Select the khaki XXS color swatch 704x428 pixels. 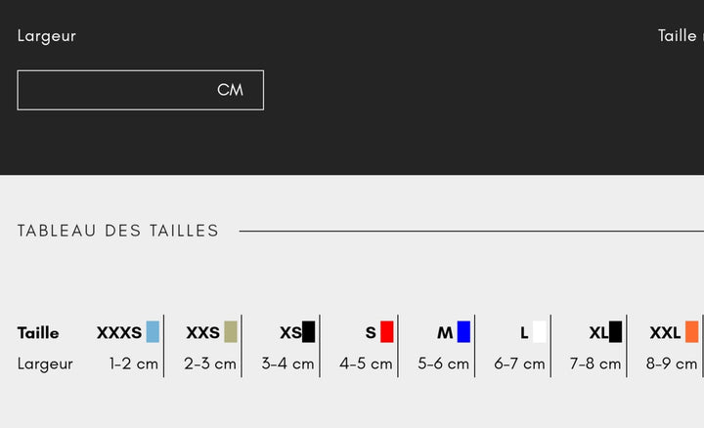coord(231,331)
